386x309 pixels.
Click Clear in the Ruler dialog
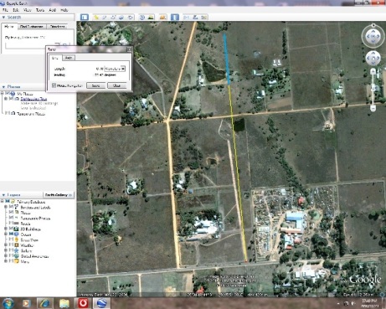(x=116, y=85)
